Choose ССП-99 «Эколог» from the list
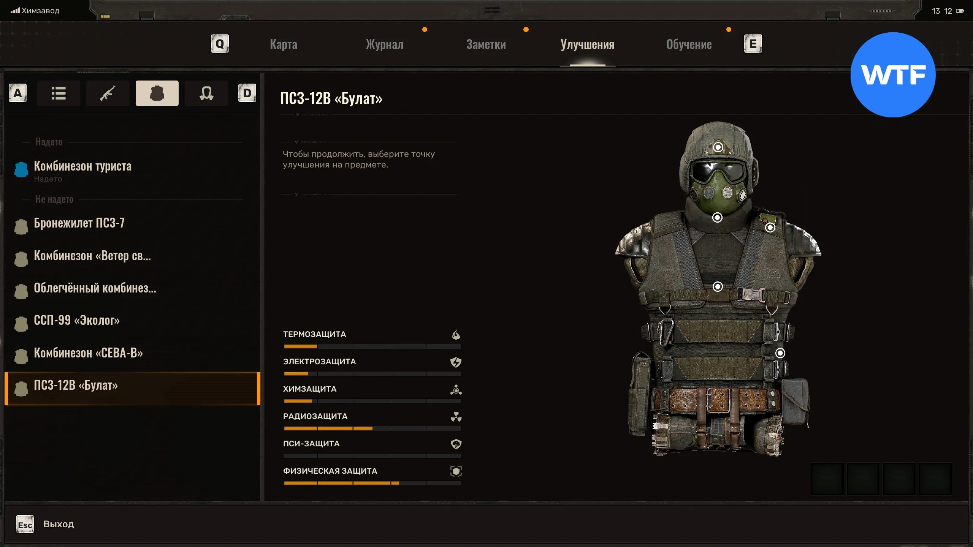 coord(77,321)
